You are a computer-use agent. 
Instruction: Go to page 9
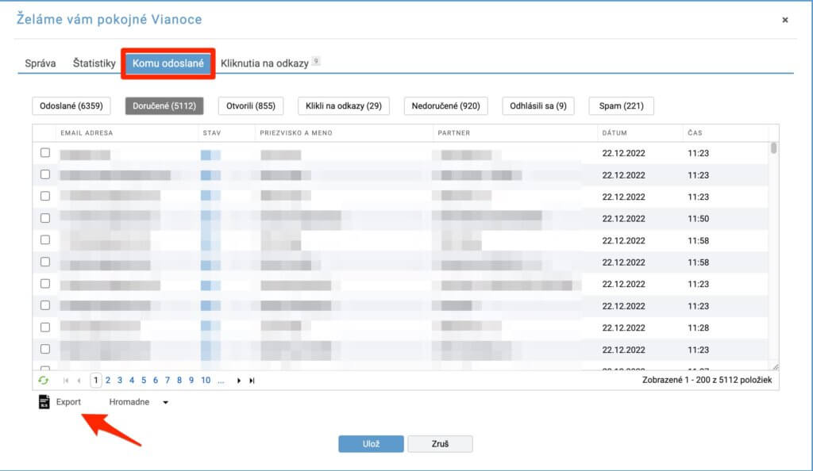[191, 381]
